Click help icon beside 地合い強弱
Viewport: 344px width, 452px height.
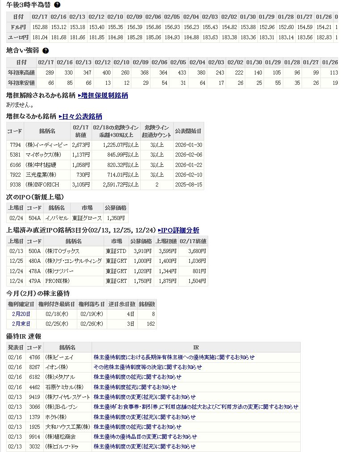tap(46, 51)
